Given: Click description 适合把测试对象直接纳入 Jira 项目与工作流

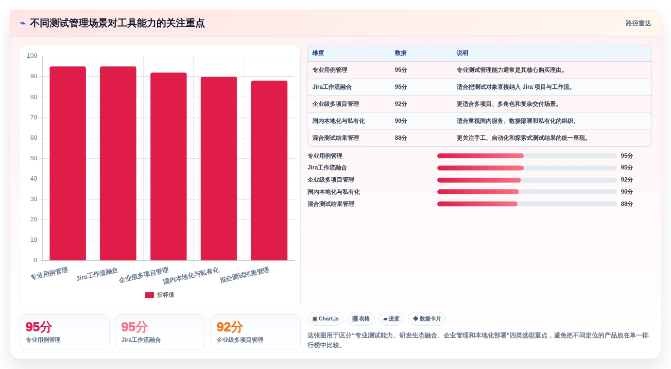Looking at the screenshot, I should (x=515, y=87).
